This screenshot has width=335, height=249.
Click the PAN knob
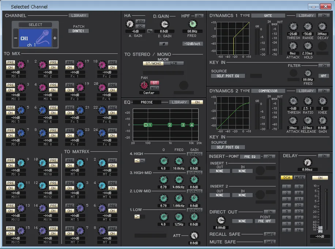pos(144,85)
